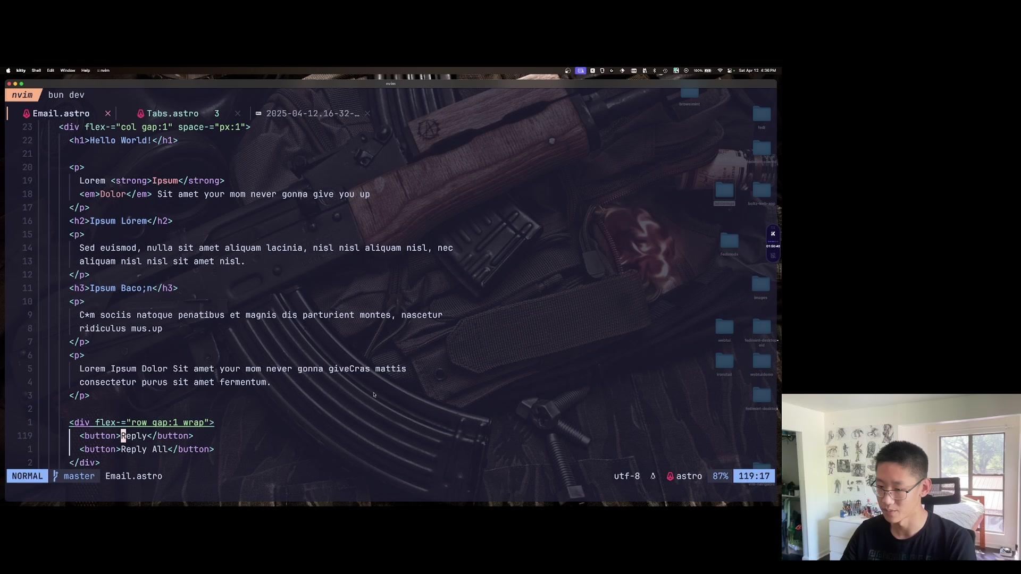The image size is (1021, 574).
Task: Click the battery 100% indicator
Action: point(702,70)
